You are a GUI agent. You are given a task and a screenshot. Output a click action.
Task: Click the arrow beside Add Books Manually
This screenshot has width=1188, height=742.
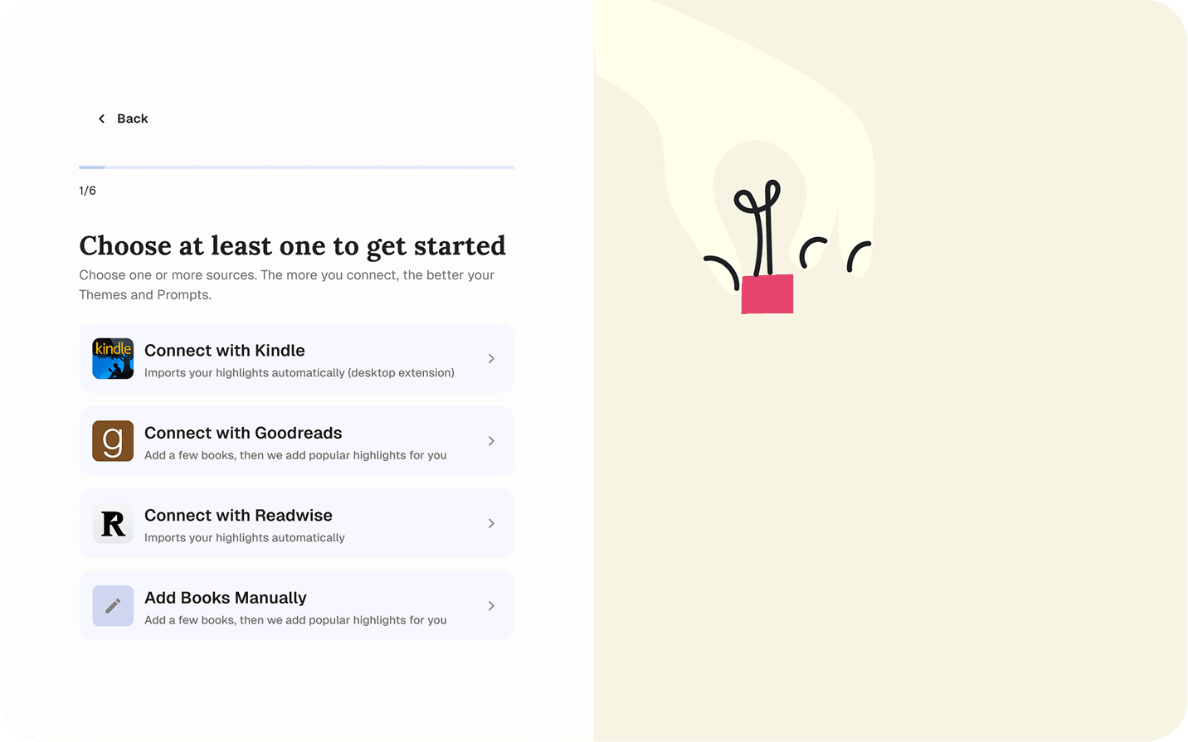coord(491,606)
